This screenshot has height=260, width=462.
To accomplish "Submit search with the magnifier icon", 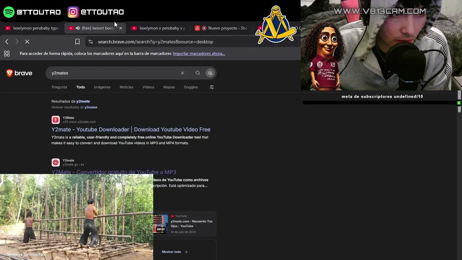I will click(x=198, y=73).
